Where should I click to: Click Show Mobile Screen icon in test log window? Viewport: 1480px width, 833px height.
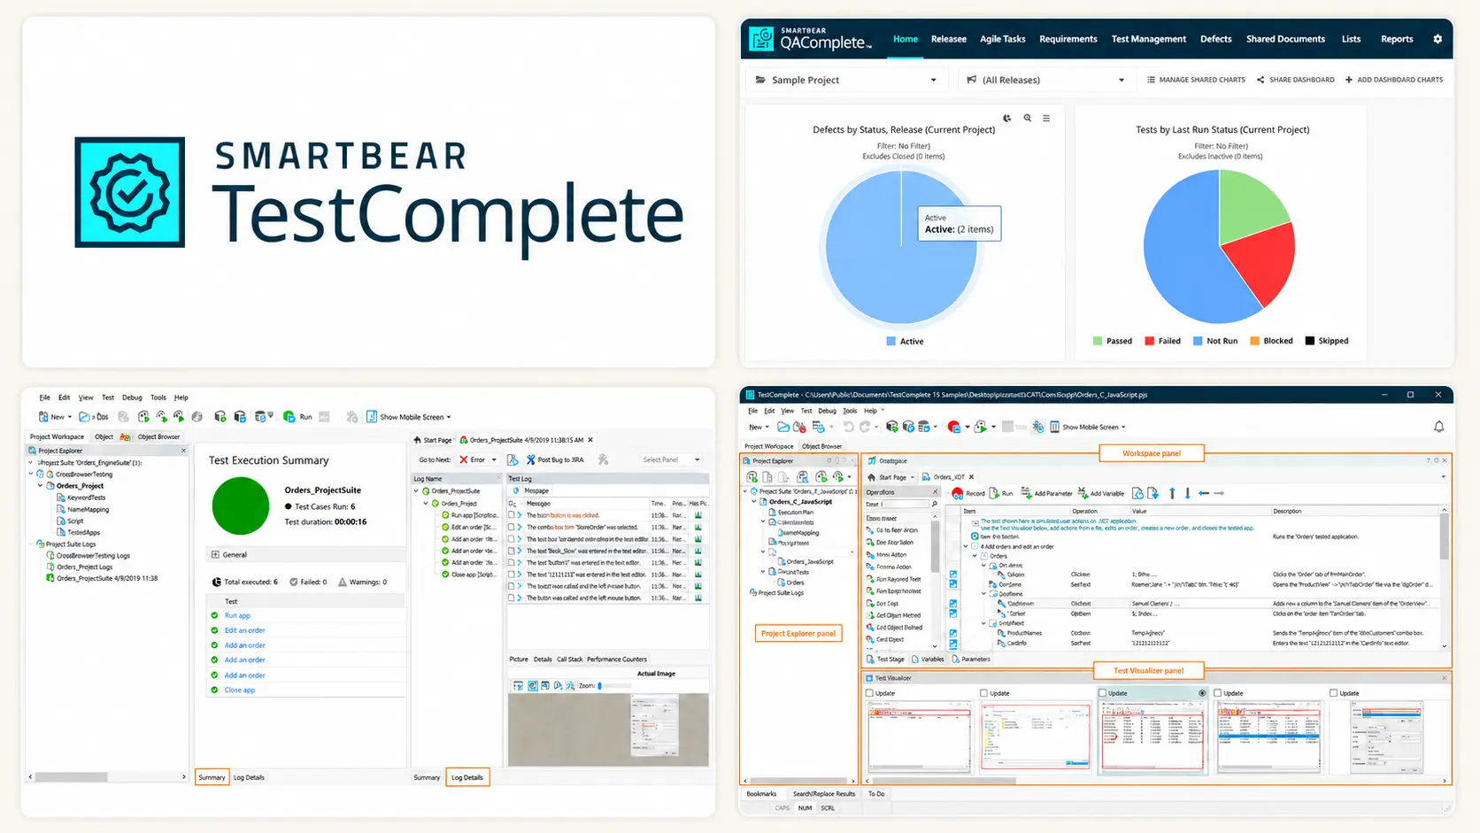coord(371,416)
